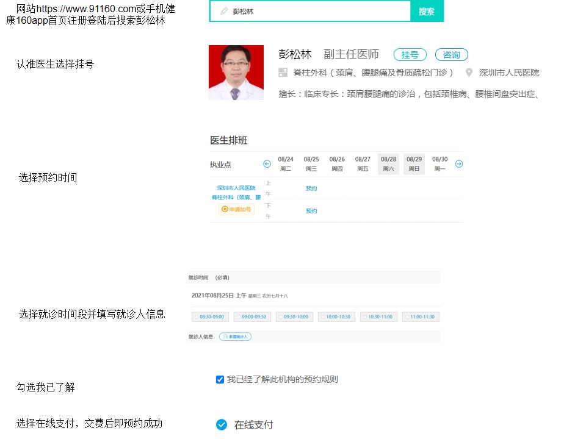Select the 08/29 周日 date column

pos(414,164)
